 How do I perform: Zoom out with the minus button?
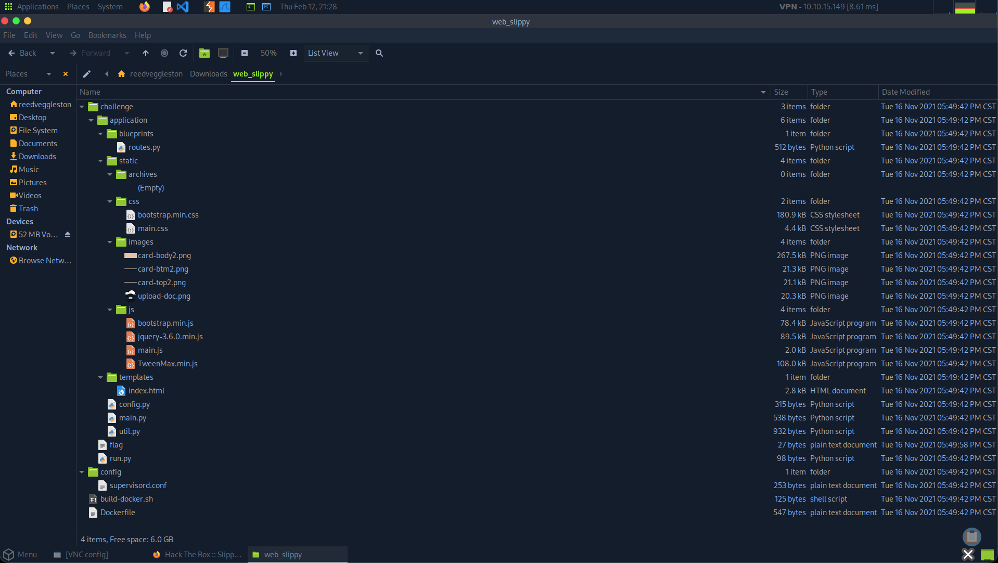[x=245, y=53]
